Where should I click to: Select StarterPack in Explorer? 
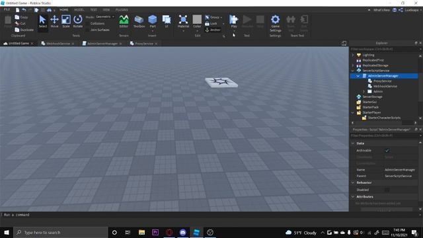370,107
